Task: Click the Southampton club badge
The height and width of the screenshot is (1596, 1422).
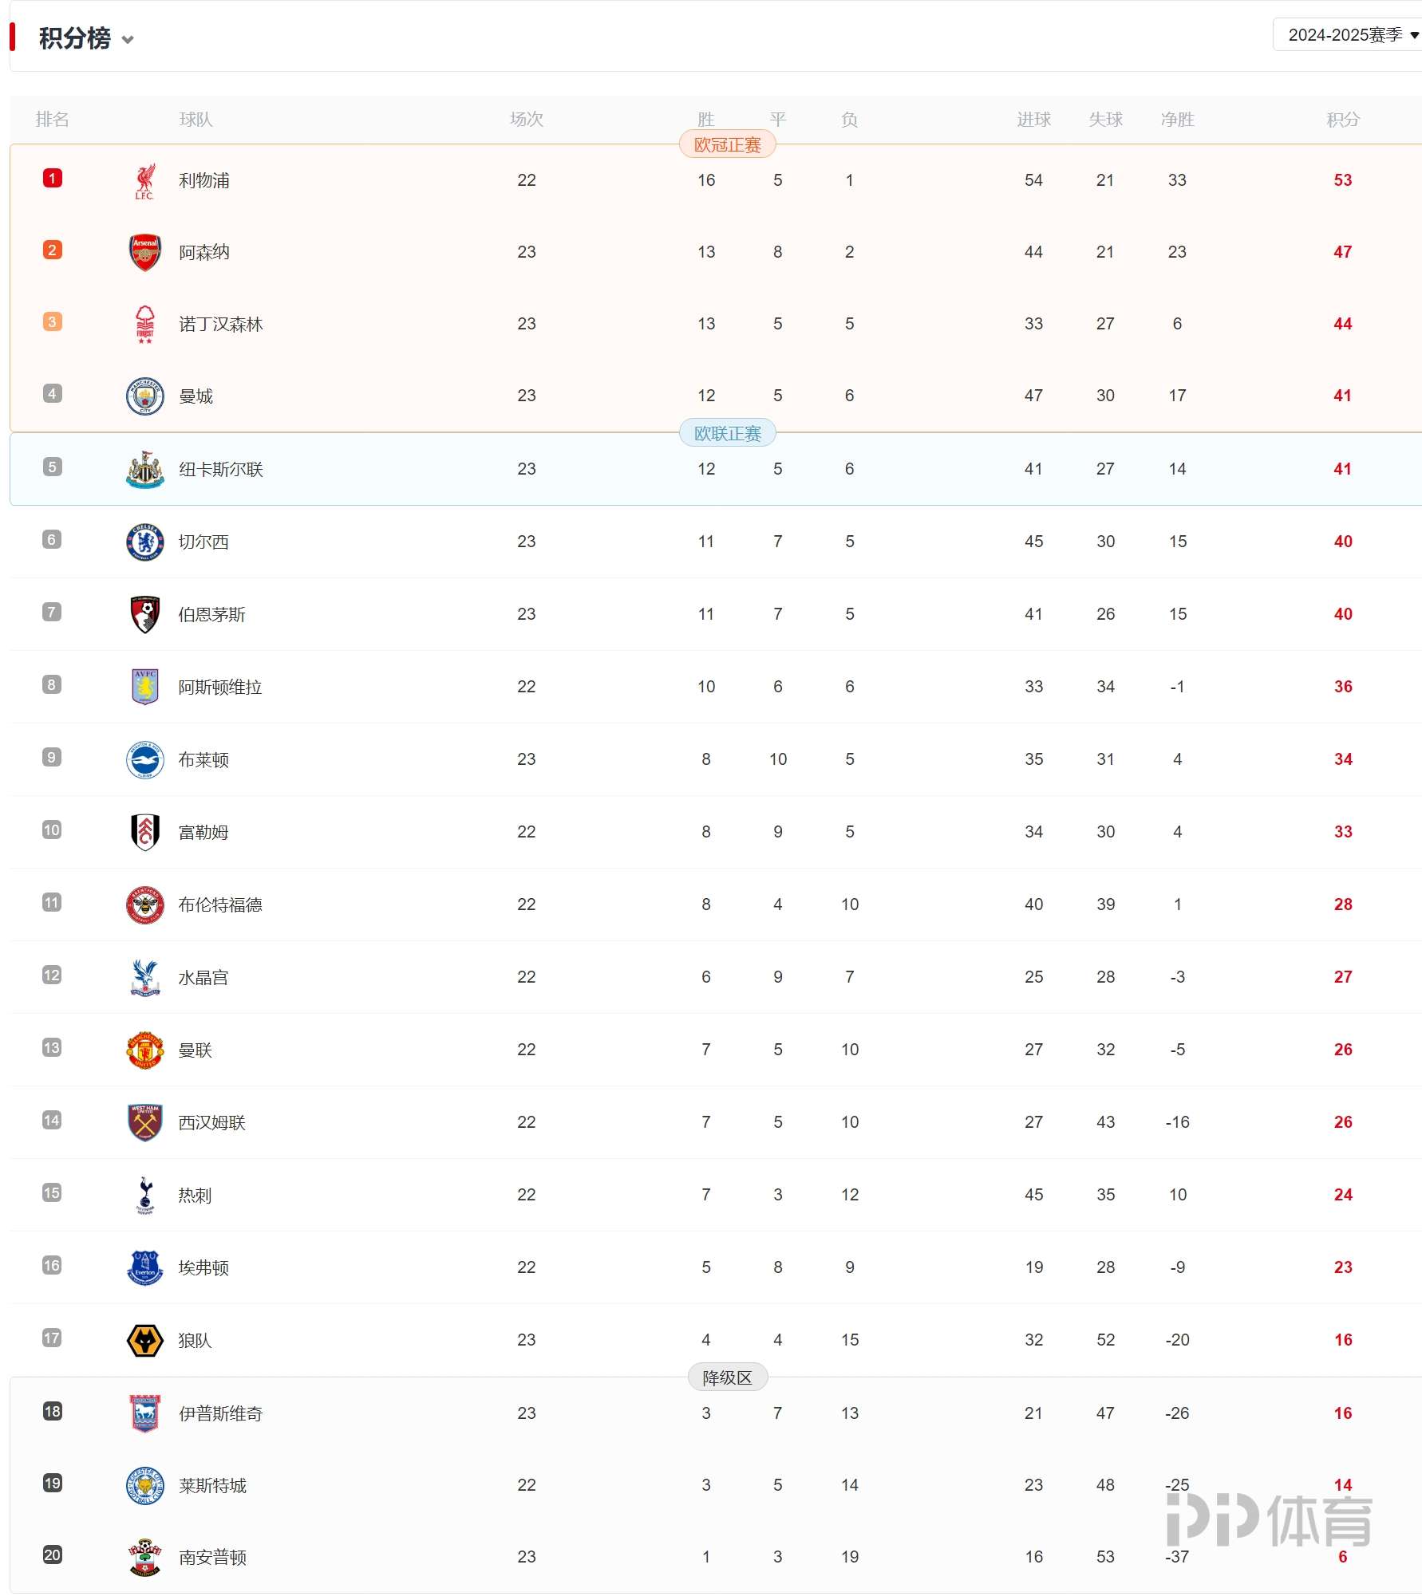Action: (144, 1558)
